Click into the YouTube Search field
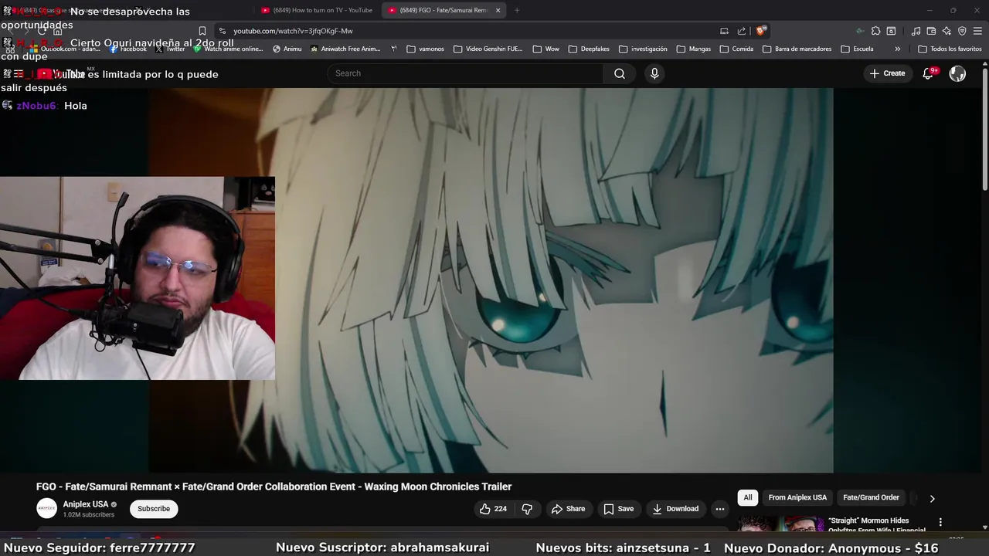989x556 pixels. pyautogui.click(x=465, y=73)
